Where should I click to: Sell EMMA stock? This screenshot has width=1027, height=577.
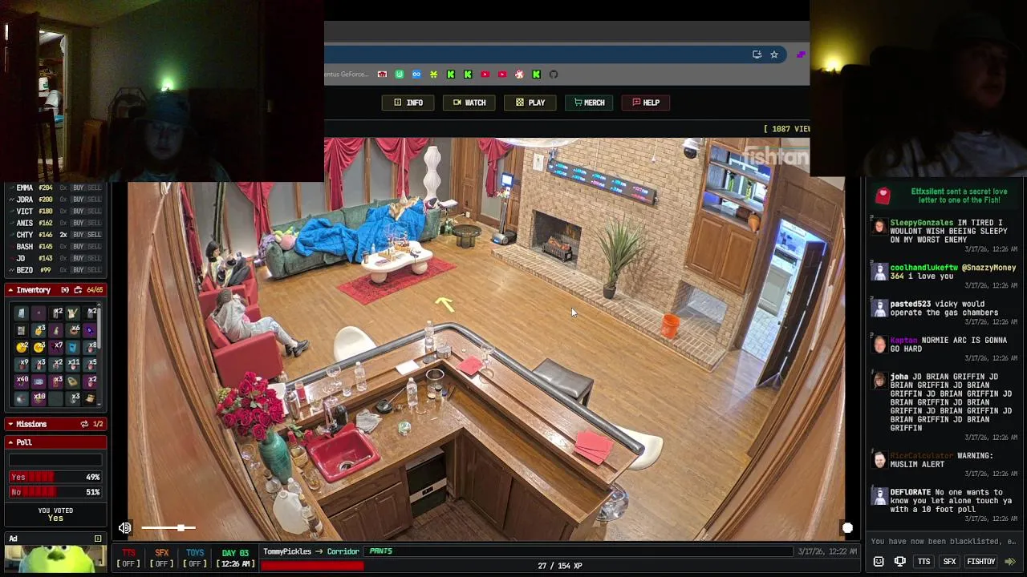(94, 188)
